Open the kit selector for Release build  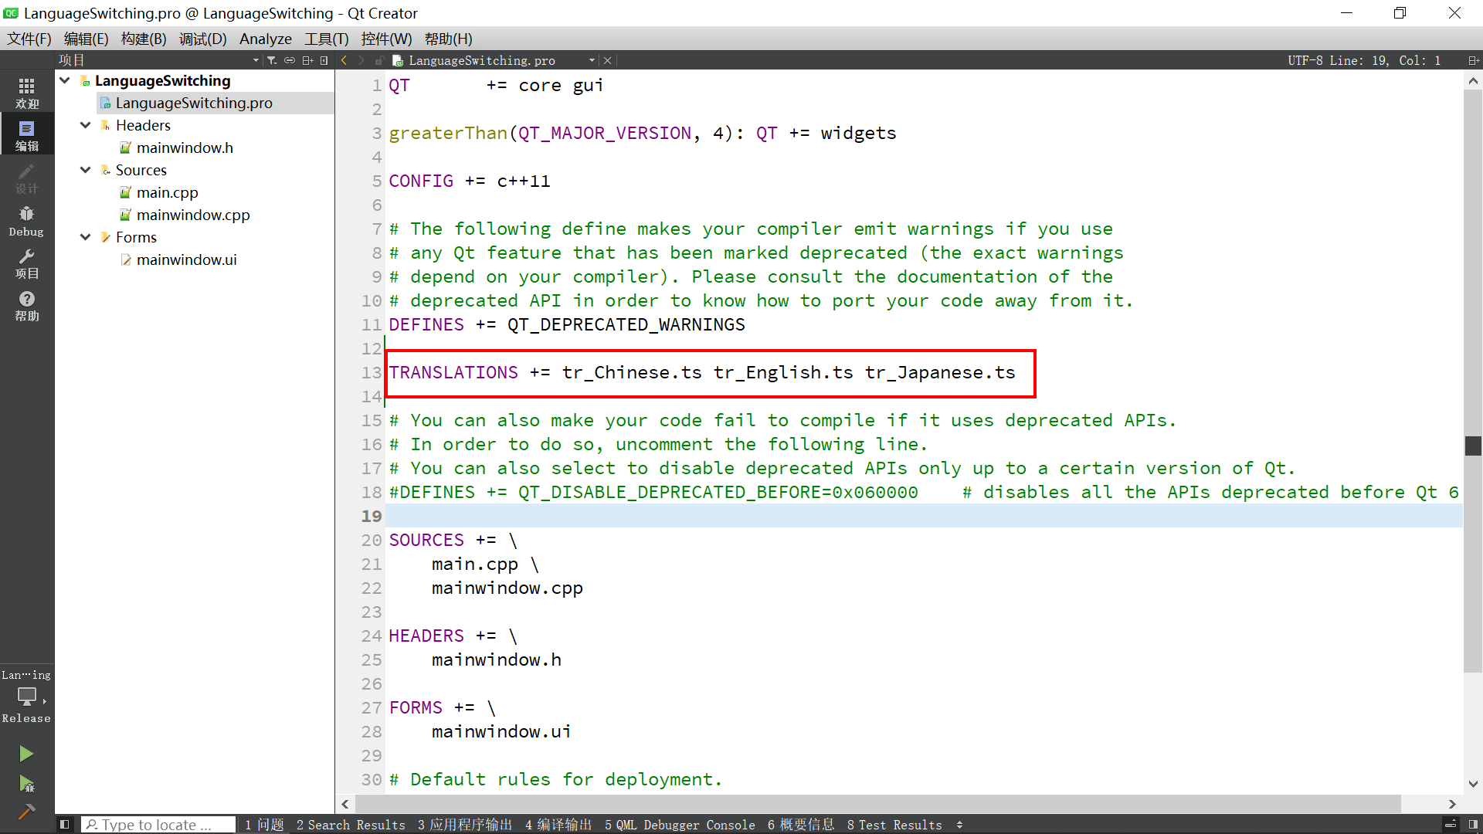click(27, 697)
